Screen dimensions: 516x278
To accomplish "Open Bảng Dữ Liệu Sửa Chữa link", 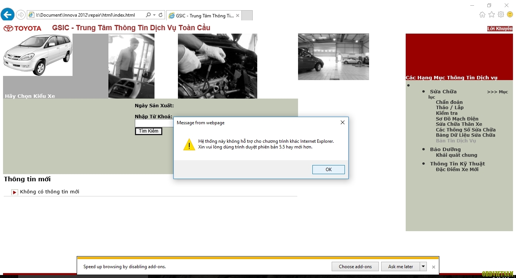I will [x=465, y=135].
